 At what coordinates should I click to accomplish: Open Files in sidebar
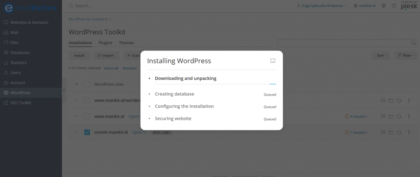[x=31, y=43]
